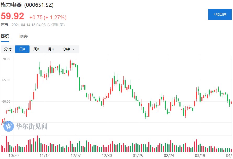
Task: Click the 格力电器 stock name title
Action: click(11, 5)
